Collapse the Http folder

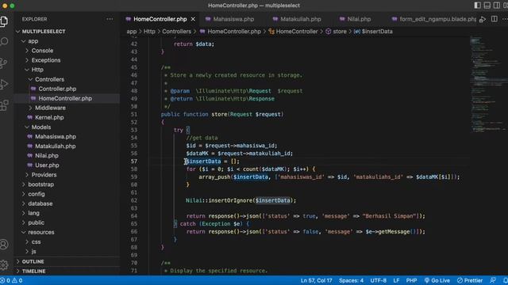[37, 70]
